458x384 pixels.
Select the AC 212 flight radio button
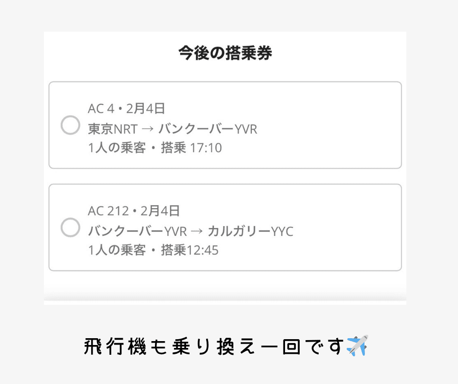70,228
